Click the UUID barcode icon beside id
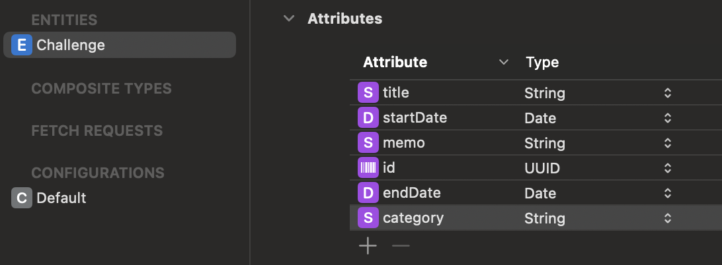 coord(368,168)
